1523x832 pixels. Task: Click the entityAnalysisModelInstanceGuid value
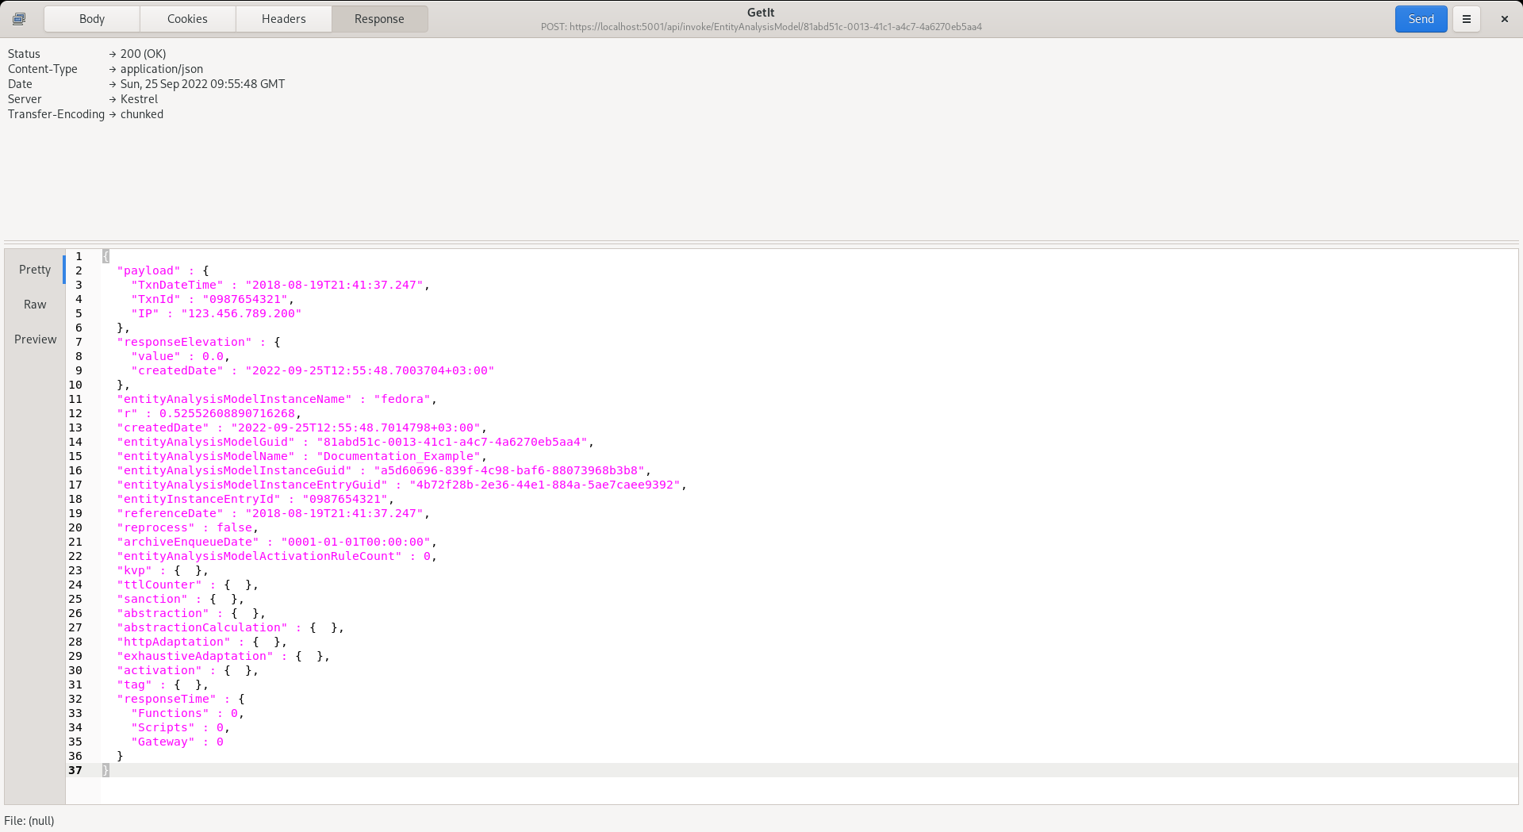(509, 471)
